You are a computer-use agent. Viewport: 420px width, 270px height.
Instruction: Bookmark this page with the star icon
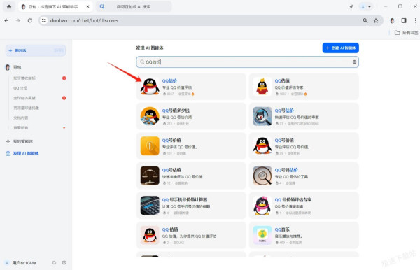(x=376, y=20)
